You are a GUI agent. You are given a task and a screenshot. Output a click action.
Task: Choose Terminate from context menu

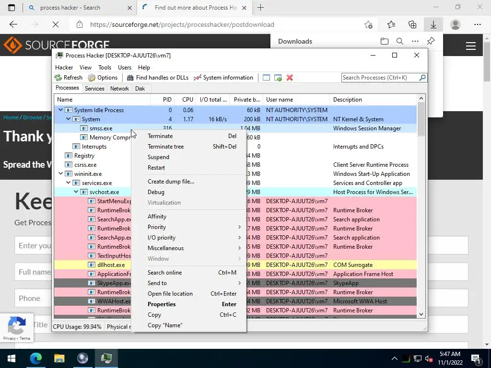click(189, 136)
